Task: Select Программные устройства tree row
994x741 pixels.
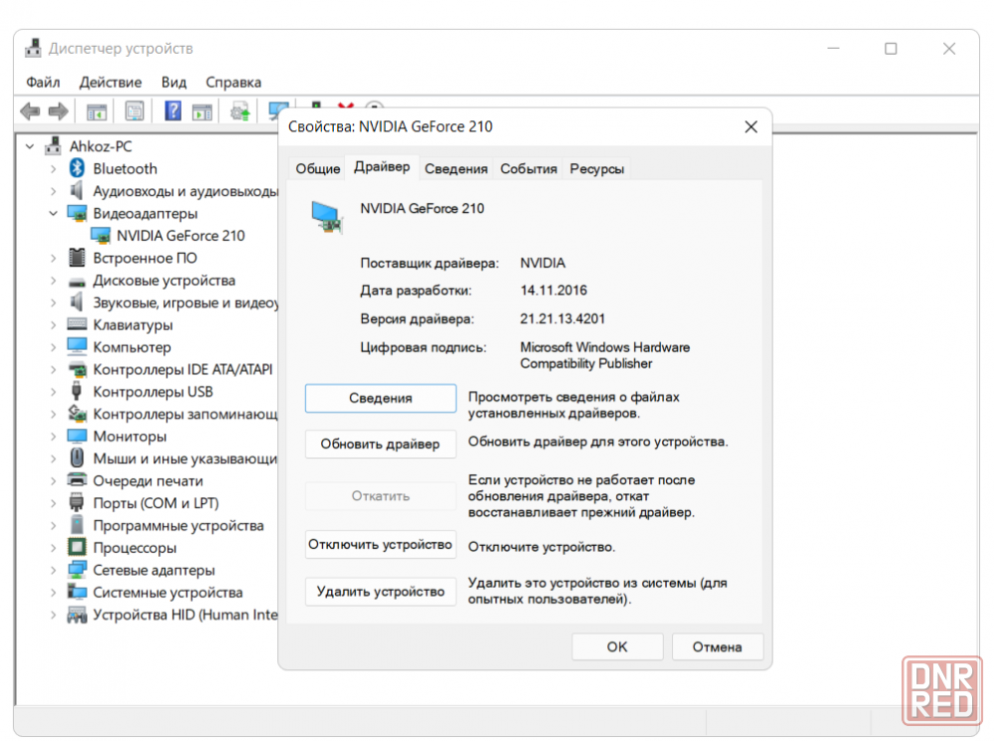Action: pyautogui.click(x=178, y=525)
